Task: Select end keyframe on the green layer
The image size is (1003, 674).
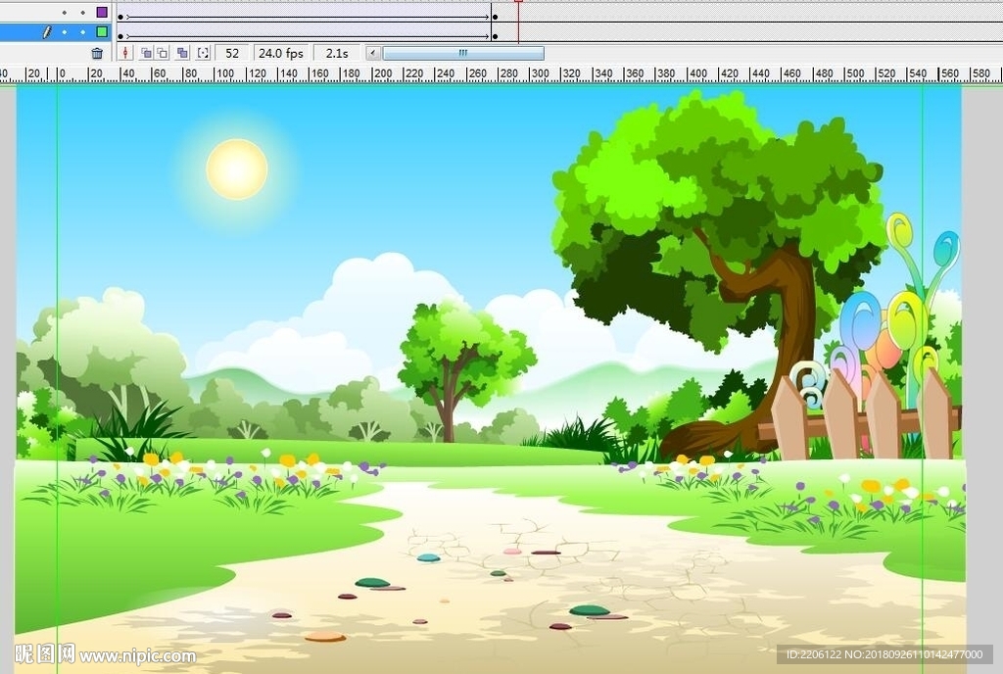Action: (x=495, y=36)
